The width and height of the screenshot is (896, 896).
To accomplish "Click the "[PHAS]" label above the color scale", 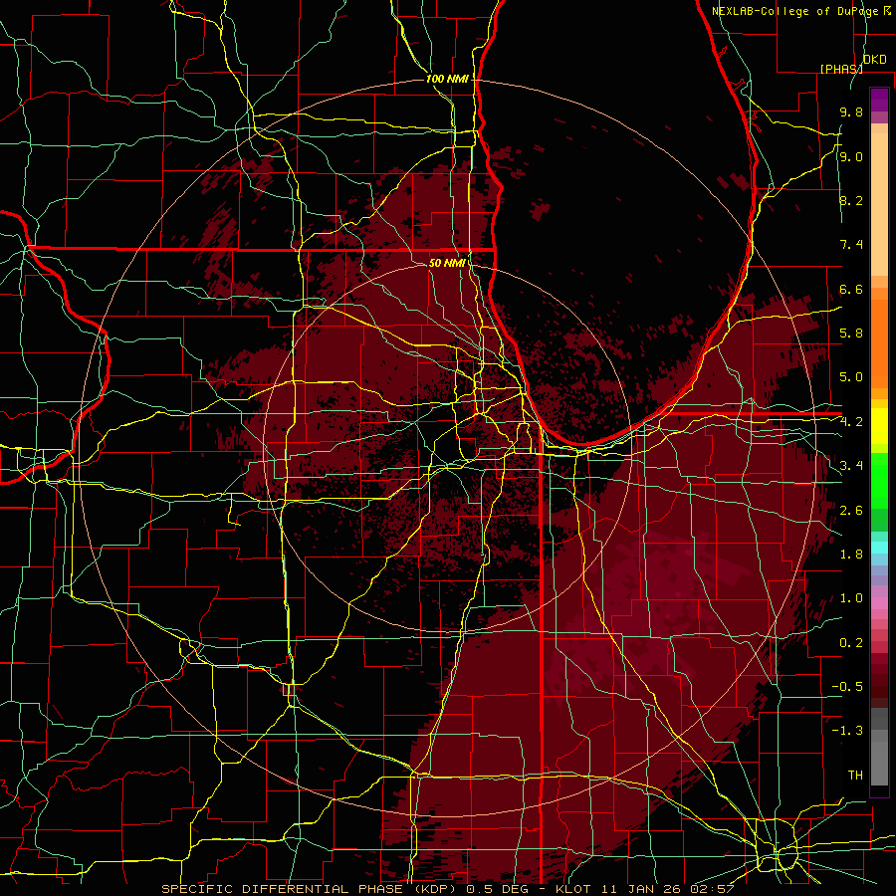I will click(x=841, y=69).
